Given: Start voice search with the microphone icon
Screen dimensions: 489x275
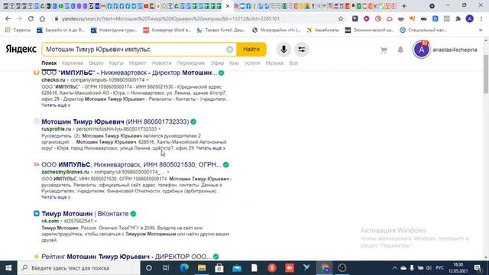Looking at the screenshot, I should [x=283, y=49].
